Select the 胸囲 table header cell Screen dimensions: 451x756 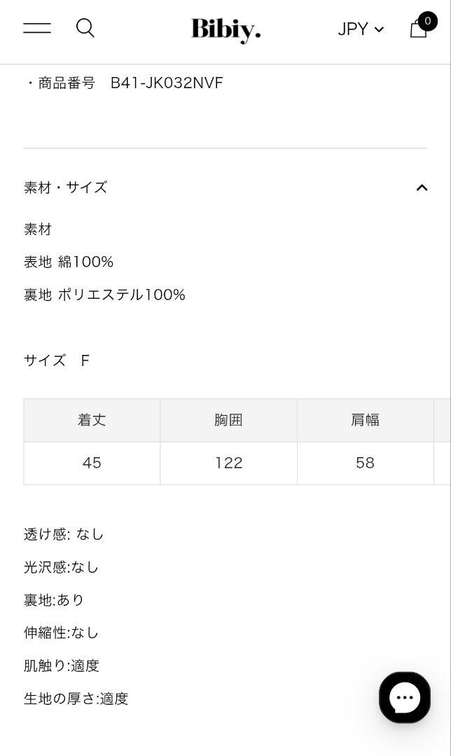click(x=228, y=420)
